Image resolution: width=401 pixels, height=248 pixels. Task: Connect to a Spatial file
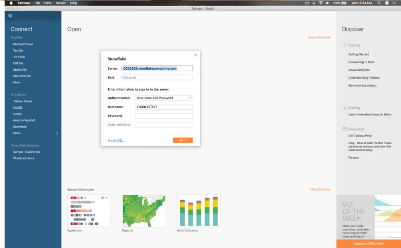tap(20, 70)
